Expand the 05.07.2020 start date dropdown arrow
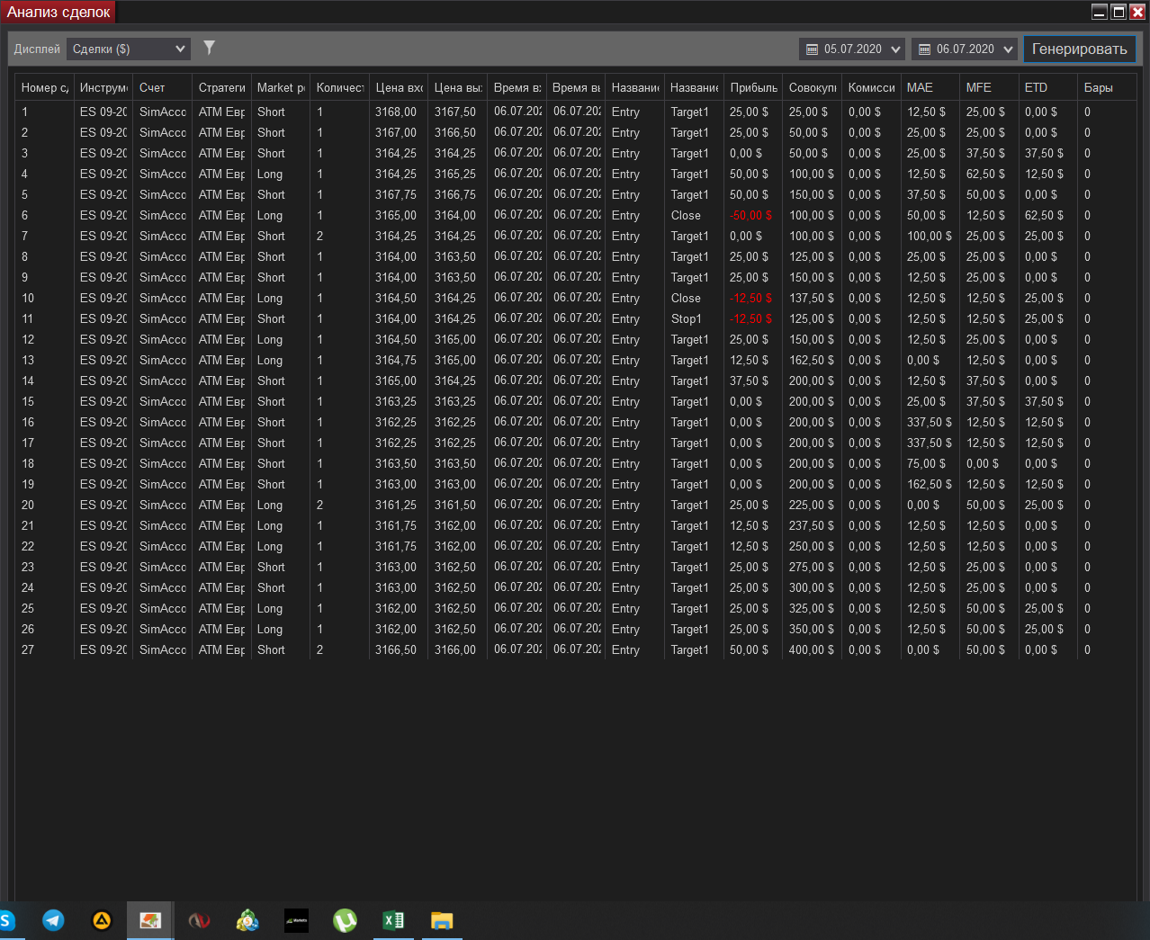This screenshot has height=940, width=1150. (895, 49)
